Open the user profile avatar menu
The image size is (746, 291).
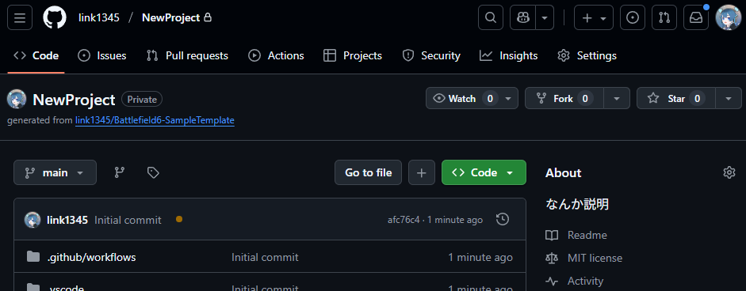(728, 17)
